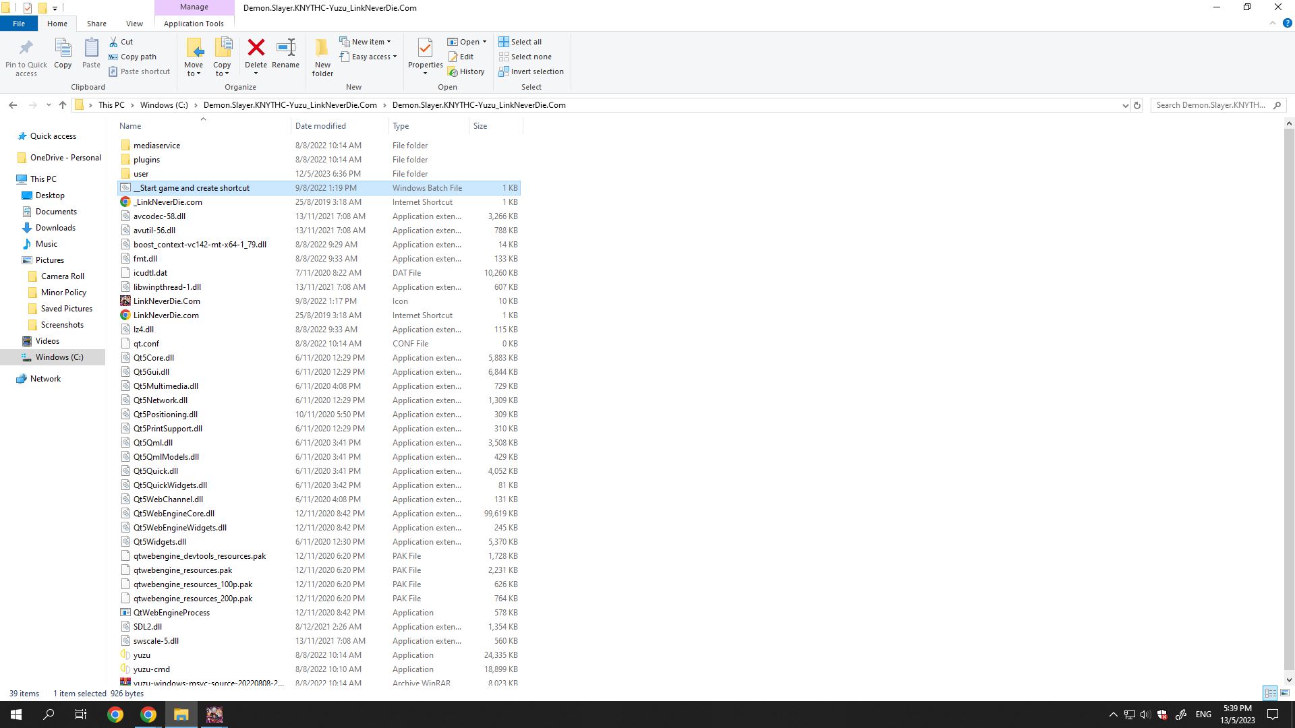Viewport: 1295px width, 728px height.
Task: Click the vertical scrollbar down arrow
Action: [1289, 680]
